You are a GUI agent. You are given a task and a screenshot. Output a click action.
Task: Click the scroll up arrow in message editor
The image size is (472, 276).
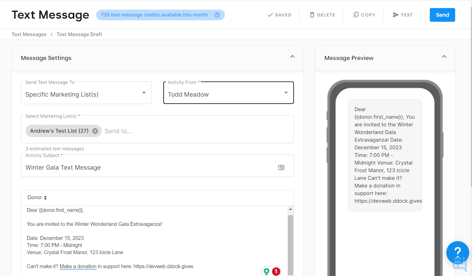pyautogui.click(x=291, y=209)
